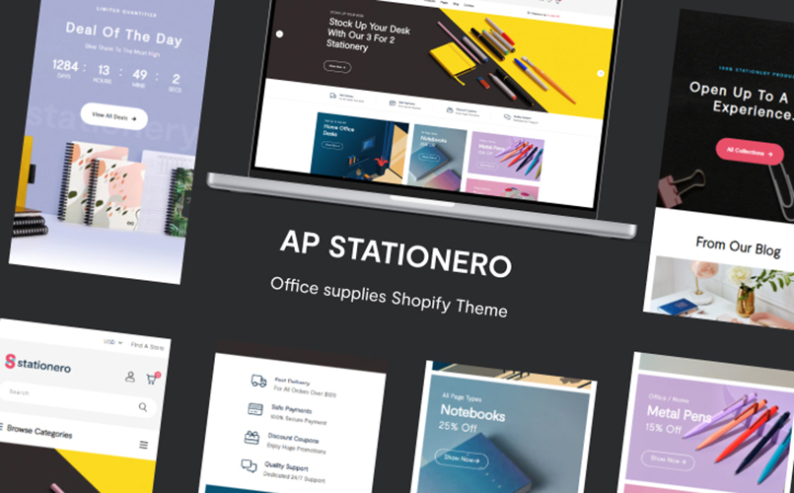The width and height of the screenshot is (794, 493).
Task: Click the Quality Support chat icon
Action: 249,465
